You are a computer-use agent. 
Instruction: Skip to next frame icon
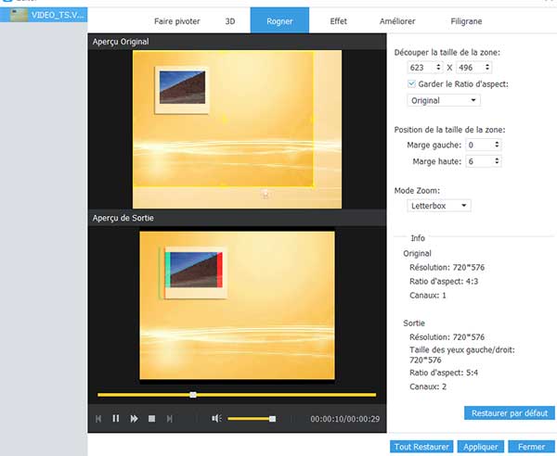169,419
